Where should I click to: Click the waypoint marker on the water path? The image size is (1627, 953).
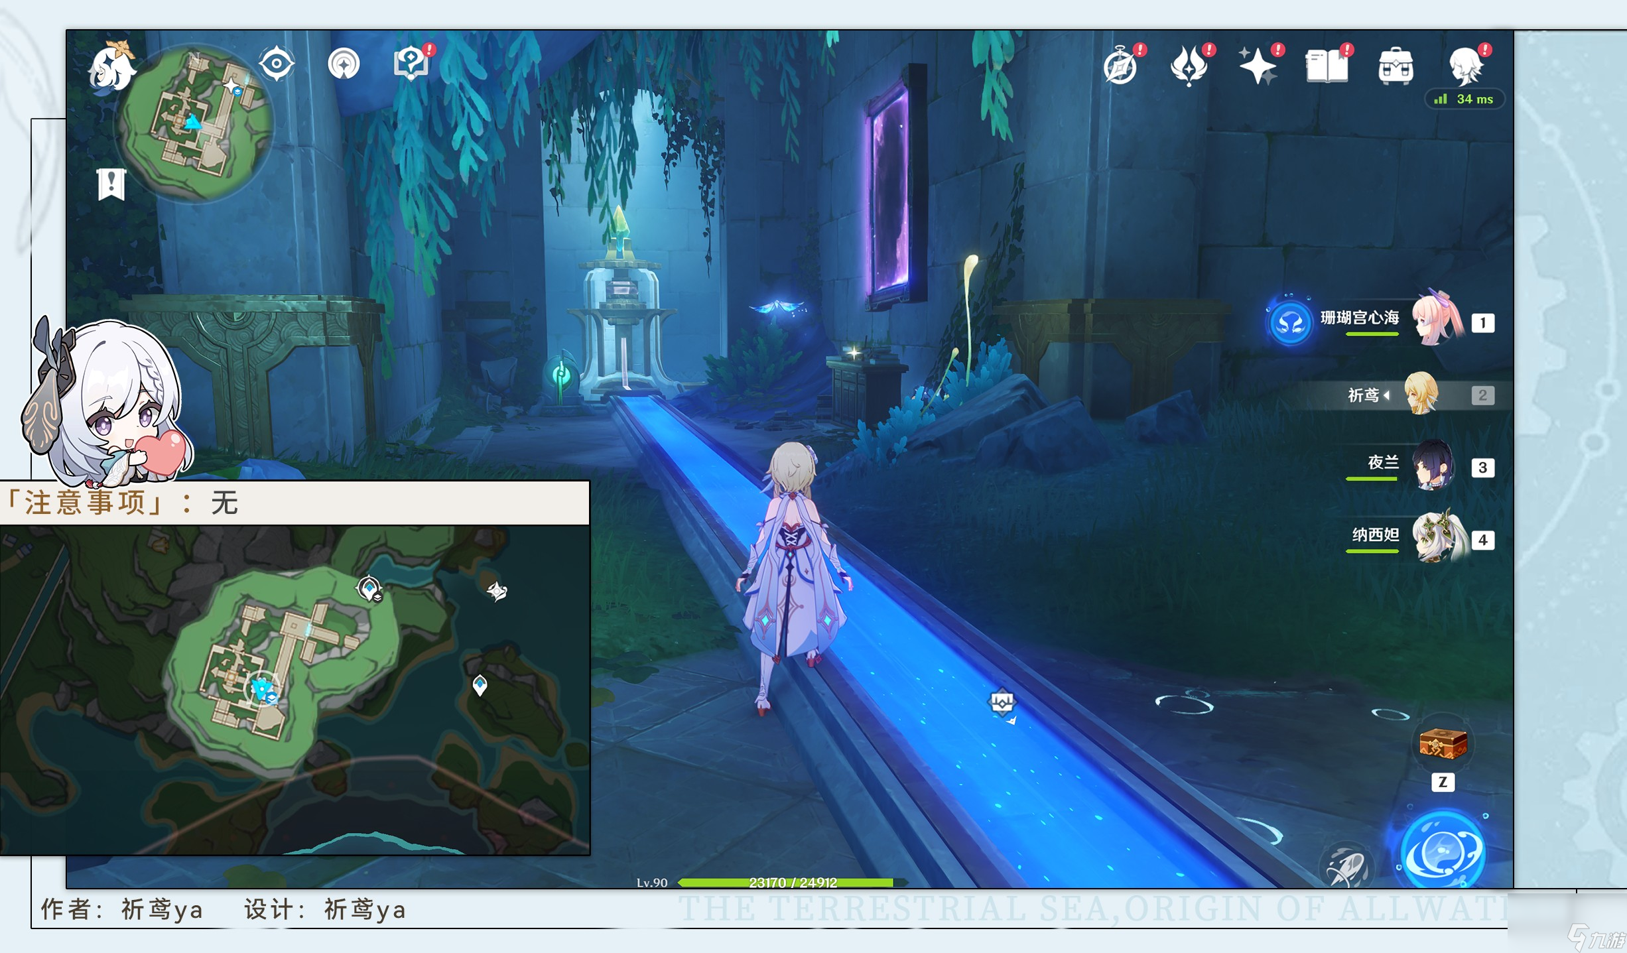click(x=1002, y=702)
